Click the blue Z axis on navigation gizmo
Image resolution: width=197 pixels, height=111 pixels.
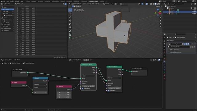tap(158, 10)
